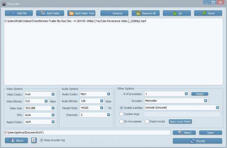
Task: Click Add Folder Tree button
Action: click(81, 13)
